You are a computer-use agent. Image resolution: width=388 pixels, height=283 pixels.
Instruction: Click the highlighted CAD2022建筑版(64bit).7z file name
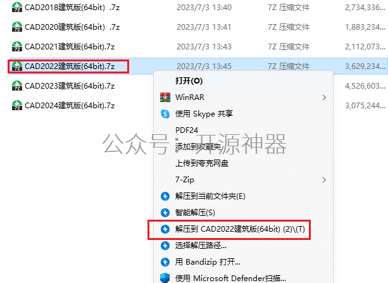point(70,66)
